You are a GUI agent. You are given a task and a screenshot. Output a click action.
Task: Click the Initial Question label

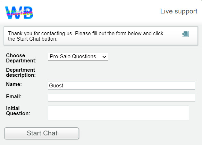(x=18, y=111)
